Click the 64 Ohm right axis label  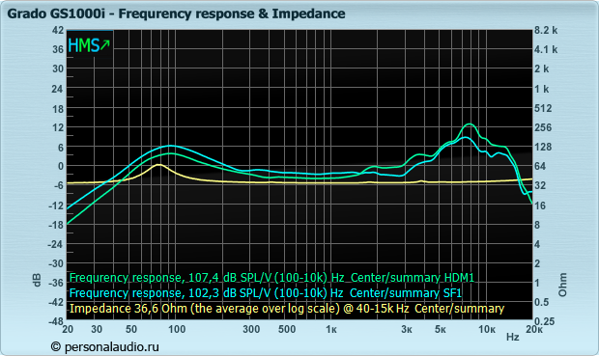[540, 166]
